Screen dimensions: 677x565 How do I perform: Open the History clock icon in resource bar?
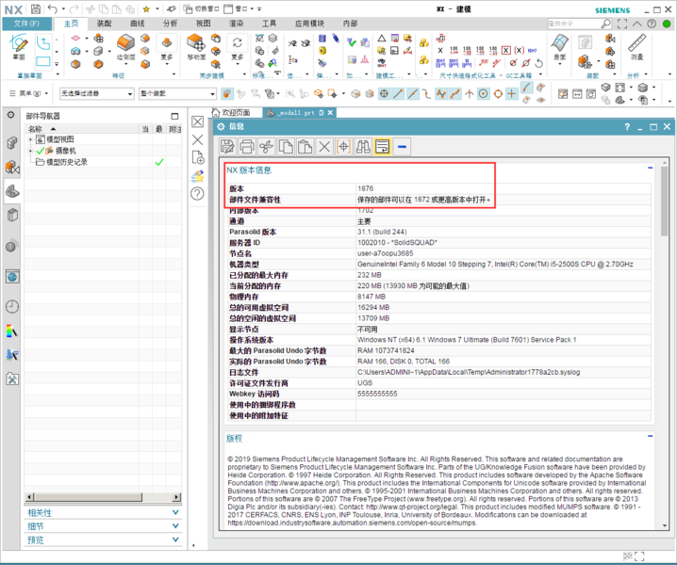[x=12, y=306]
